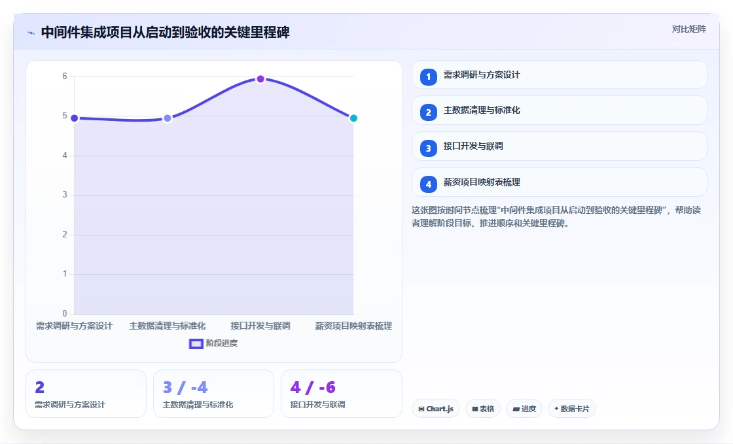Select the 数据卡片 tag chip
733x444 pixels.
coord(572,409)
